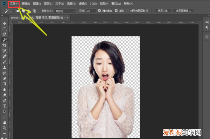Open the 窗口(W) menu

116,4
